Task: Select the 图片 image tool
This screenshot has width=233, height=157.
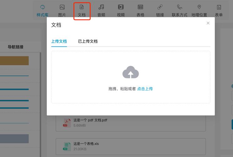Action: 62,11
